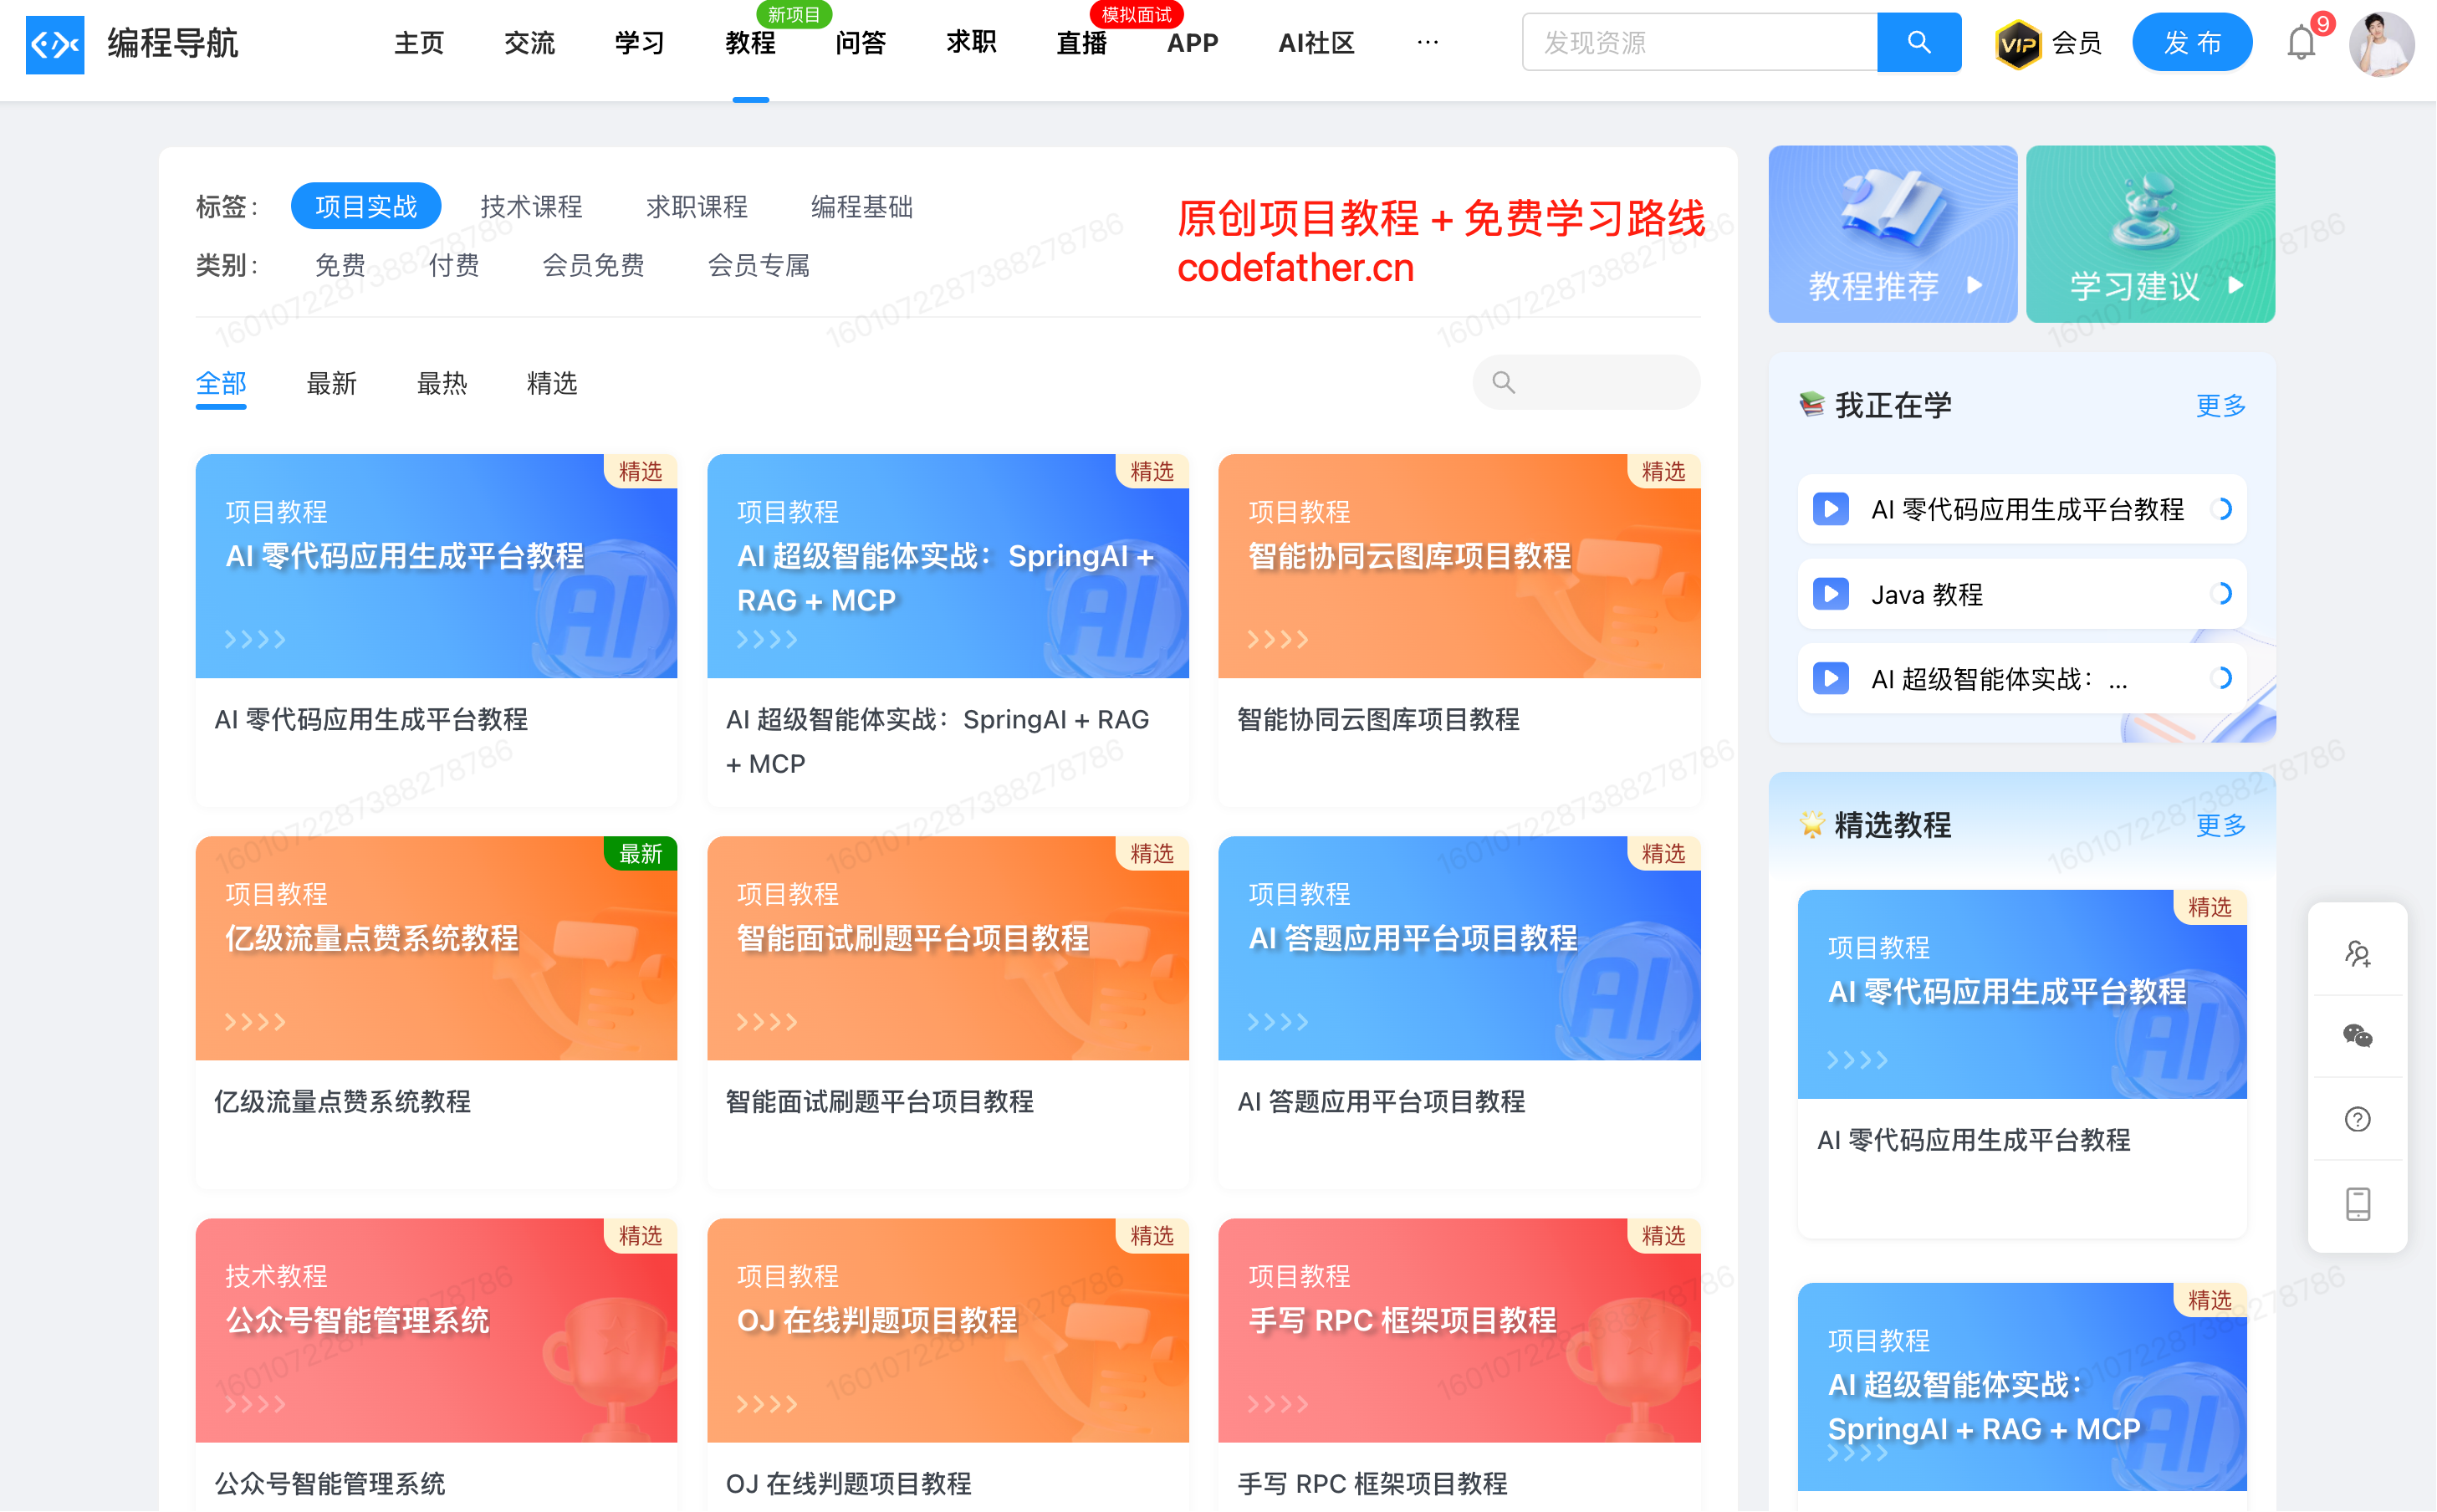Open the 问答 navigation menu item

click(860, 43)
